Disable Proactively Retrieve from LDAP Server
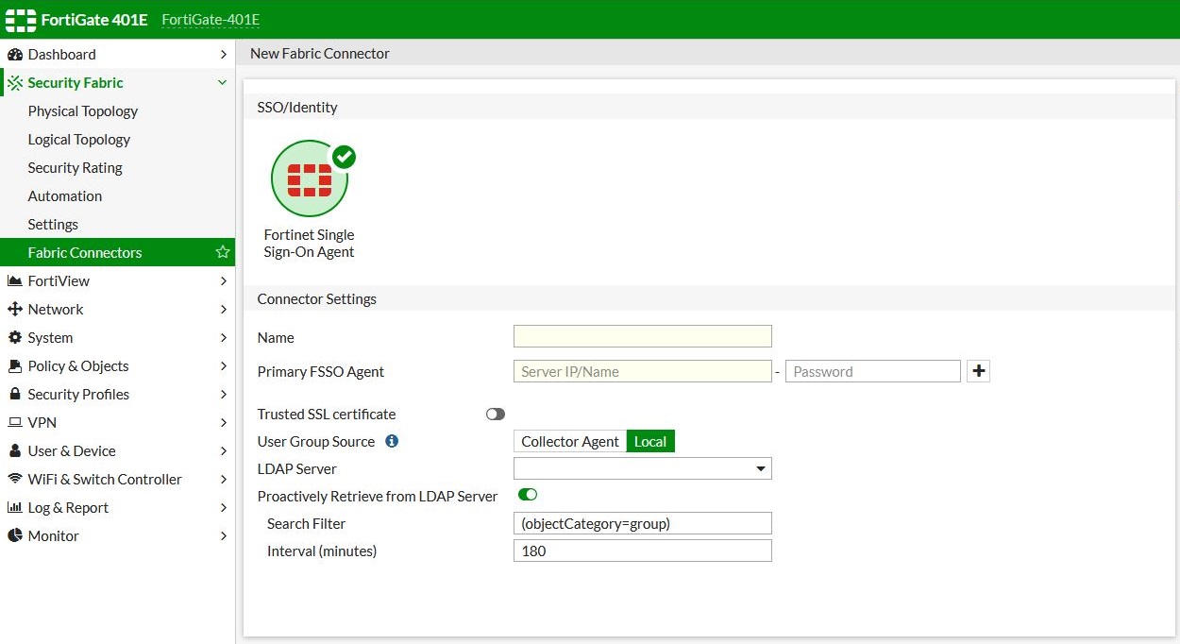Image resolution: width=1180 pixels, height=644 pixels. coord(528,494)
